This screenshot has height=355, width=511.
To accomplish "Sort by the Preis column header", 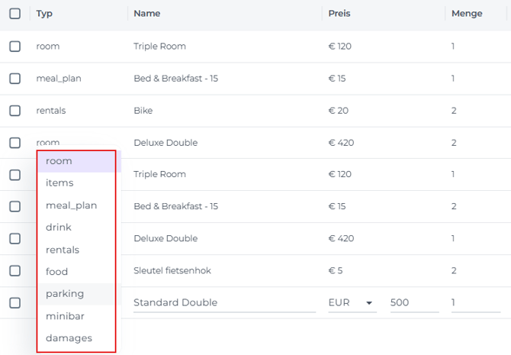I will tap(339, 14).
